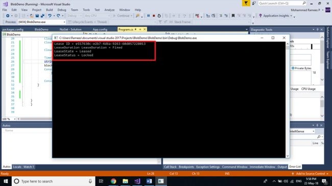This screenshot has width=332, height=186.
Task: Click the Quick Launch search magnifier icon
Action: 304,3
